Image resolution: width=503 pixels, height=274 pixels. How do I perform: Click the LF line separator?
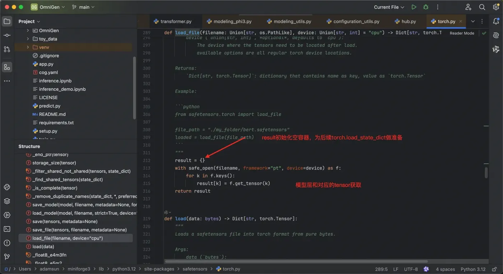pyautogui.click(x=396, y=269)
